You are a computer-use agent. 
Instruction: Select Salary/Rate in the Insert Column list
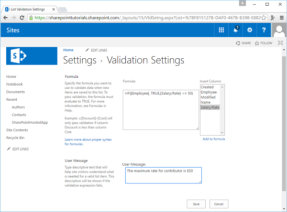click(x=210, y=107)
